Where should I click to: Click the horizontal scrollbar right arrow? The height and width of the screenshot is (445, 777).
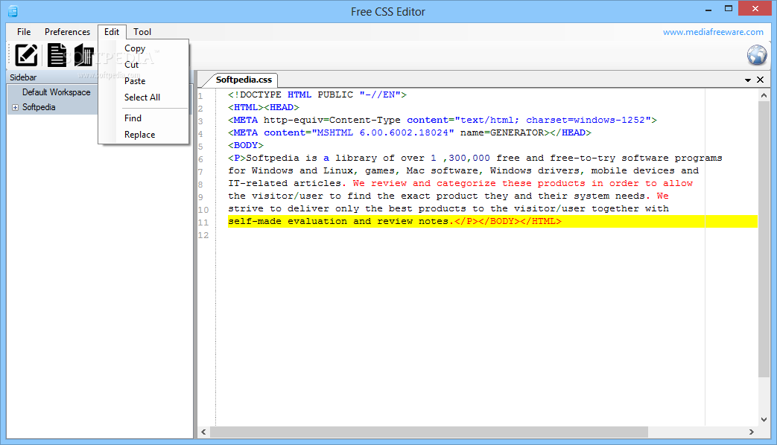click(752, 432)
